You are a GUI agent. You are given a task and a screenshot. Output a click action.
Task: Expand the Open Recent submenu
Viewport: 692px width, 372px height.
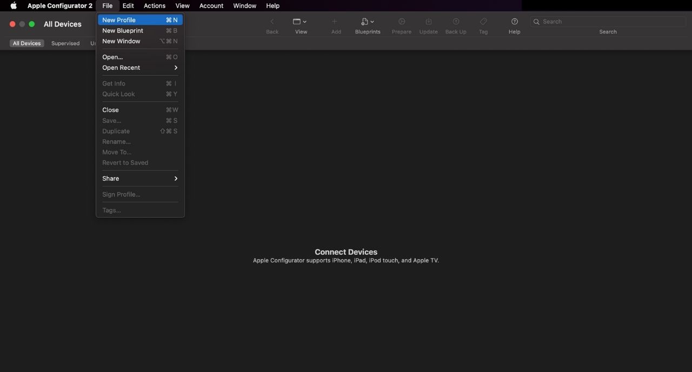click(140, 68)
